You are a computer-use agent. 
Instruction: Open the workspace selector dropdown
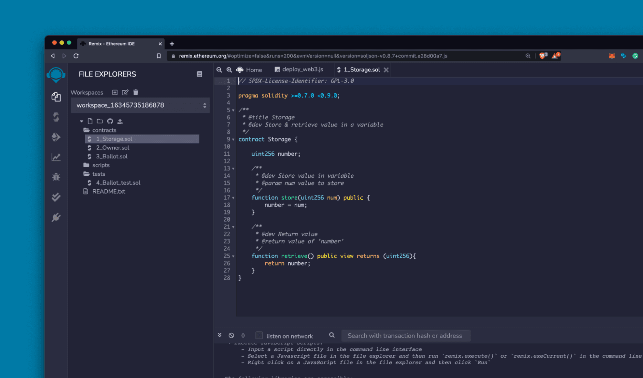click(140, 105)
